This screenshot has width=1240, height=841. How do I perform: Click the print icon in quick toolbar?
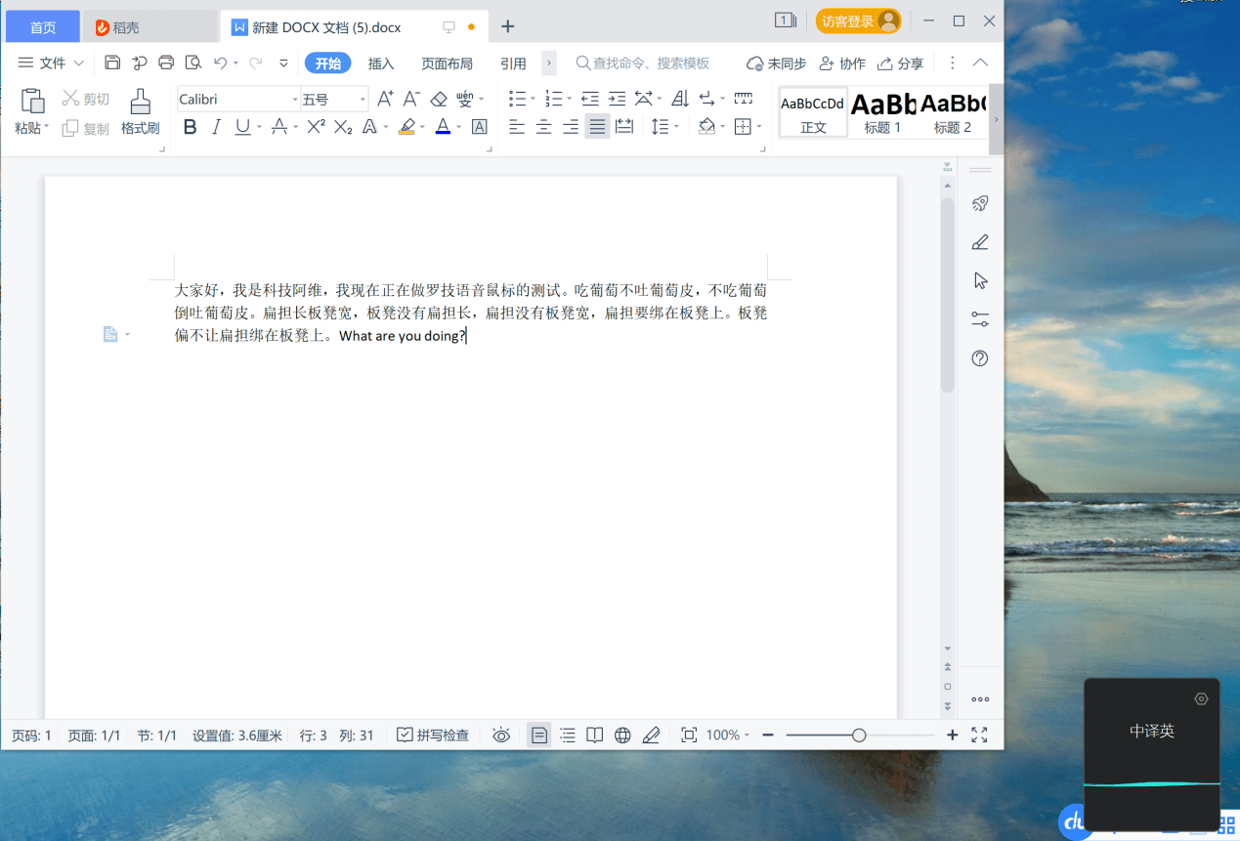click(x=166, y=63)
